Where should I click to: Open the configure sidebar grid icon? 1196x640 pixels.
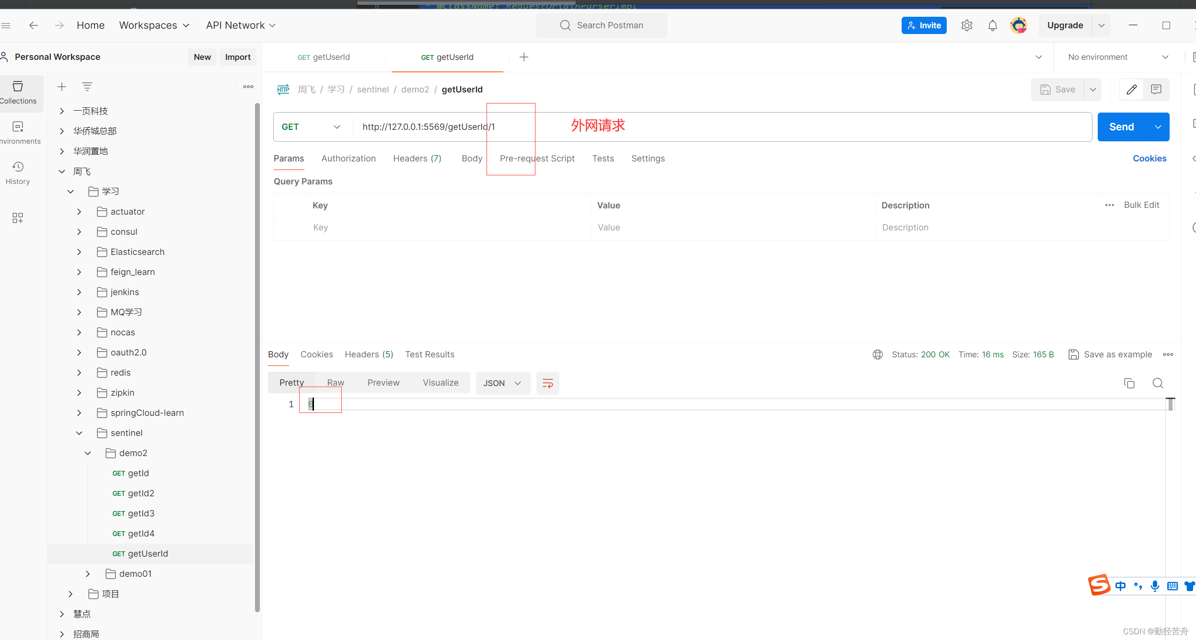[x=18, y=218]
